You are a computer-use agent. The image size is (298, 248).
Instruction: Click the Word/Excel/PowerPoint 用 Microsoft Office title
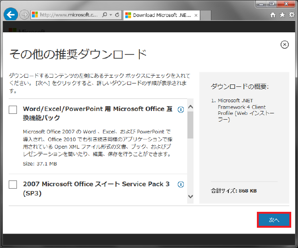pyautogui.click(x=98, y=113)
